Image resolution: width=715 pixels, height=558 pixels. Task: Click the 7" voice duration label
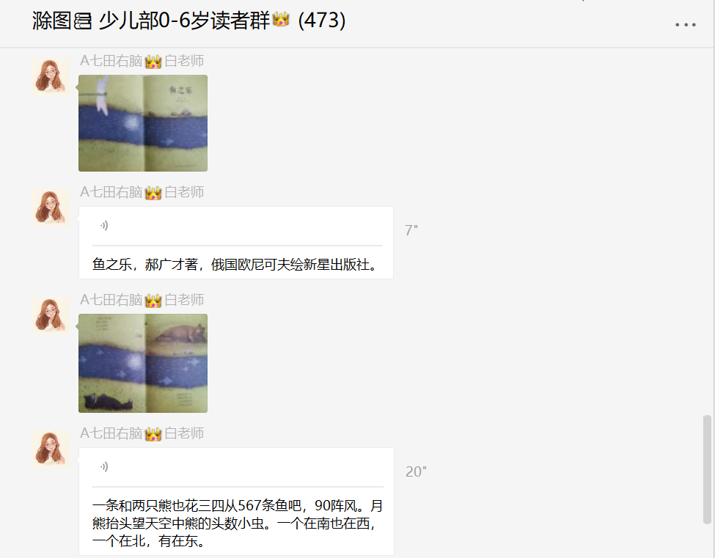(411, 230)
